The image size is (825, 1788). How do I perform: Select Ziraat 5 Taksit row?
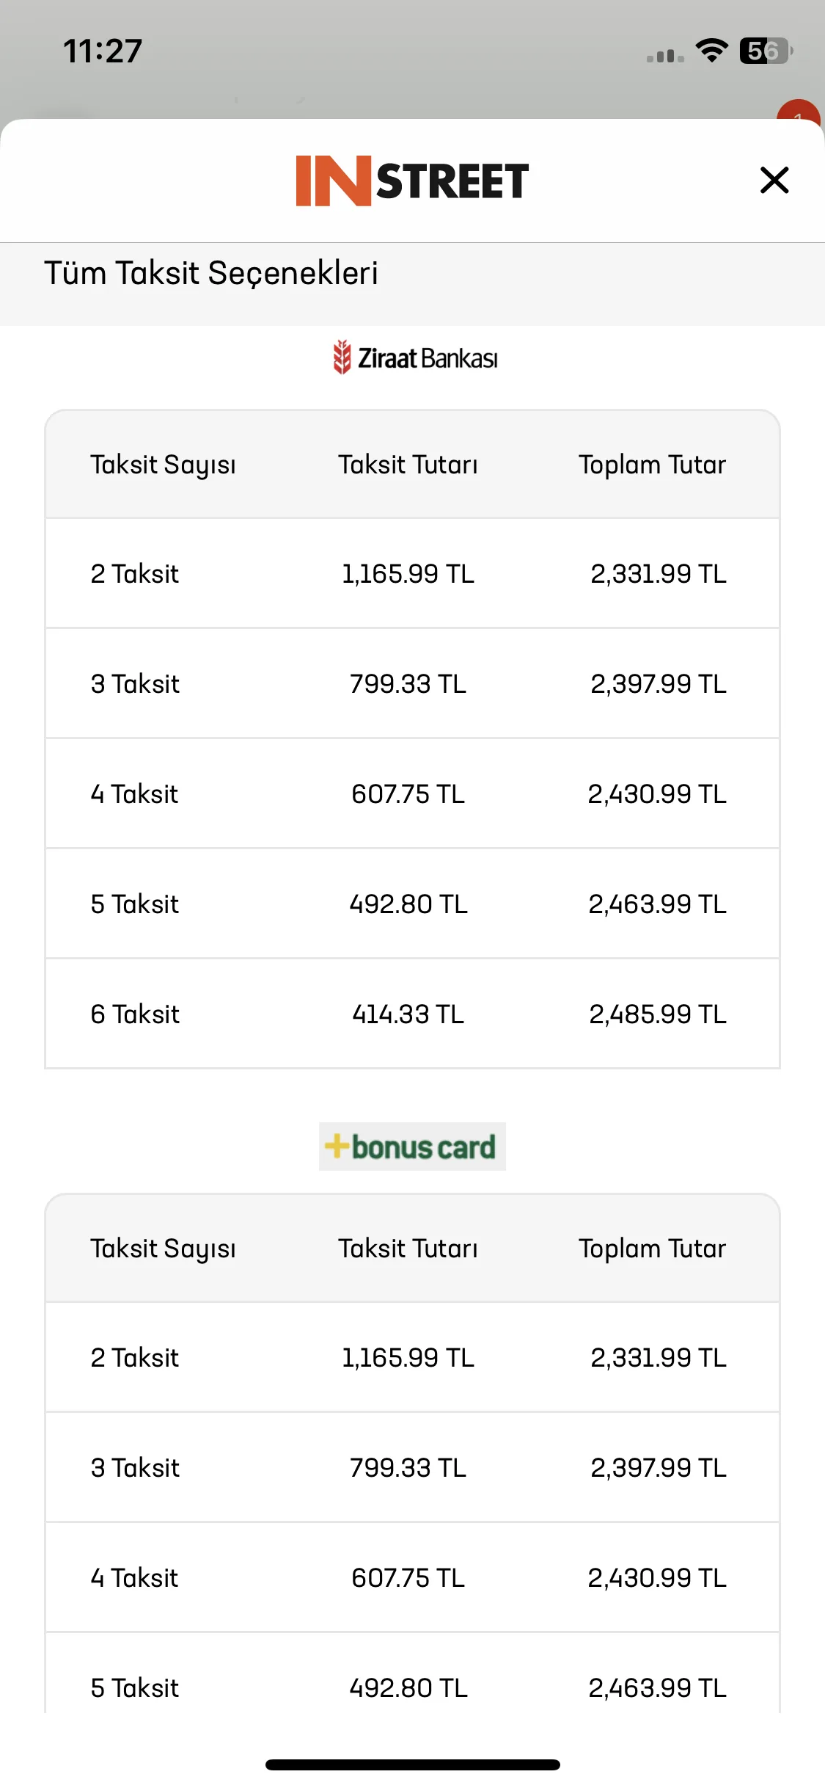(x=412, y=904)
